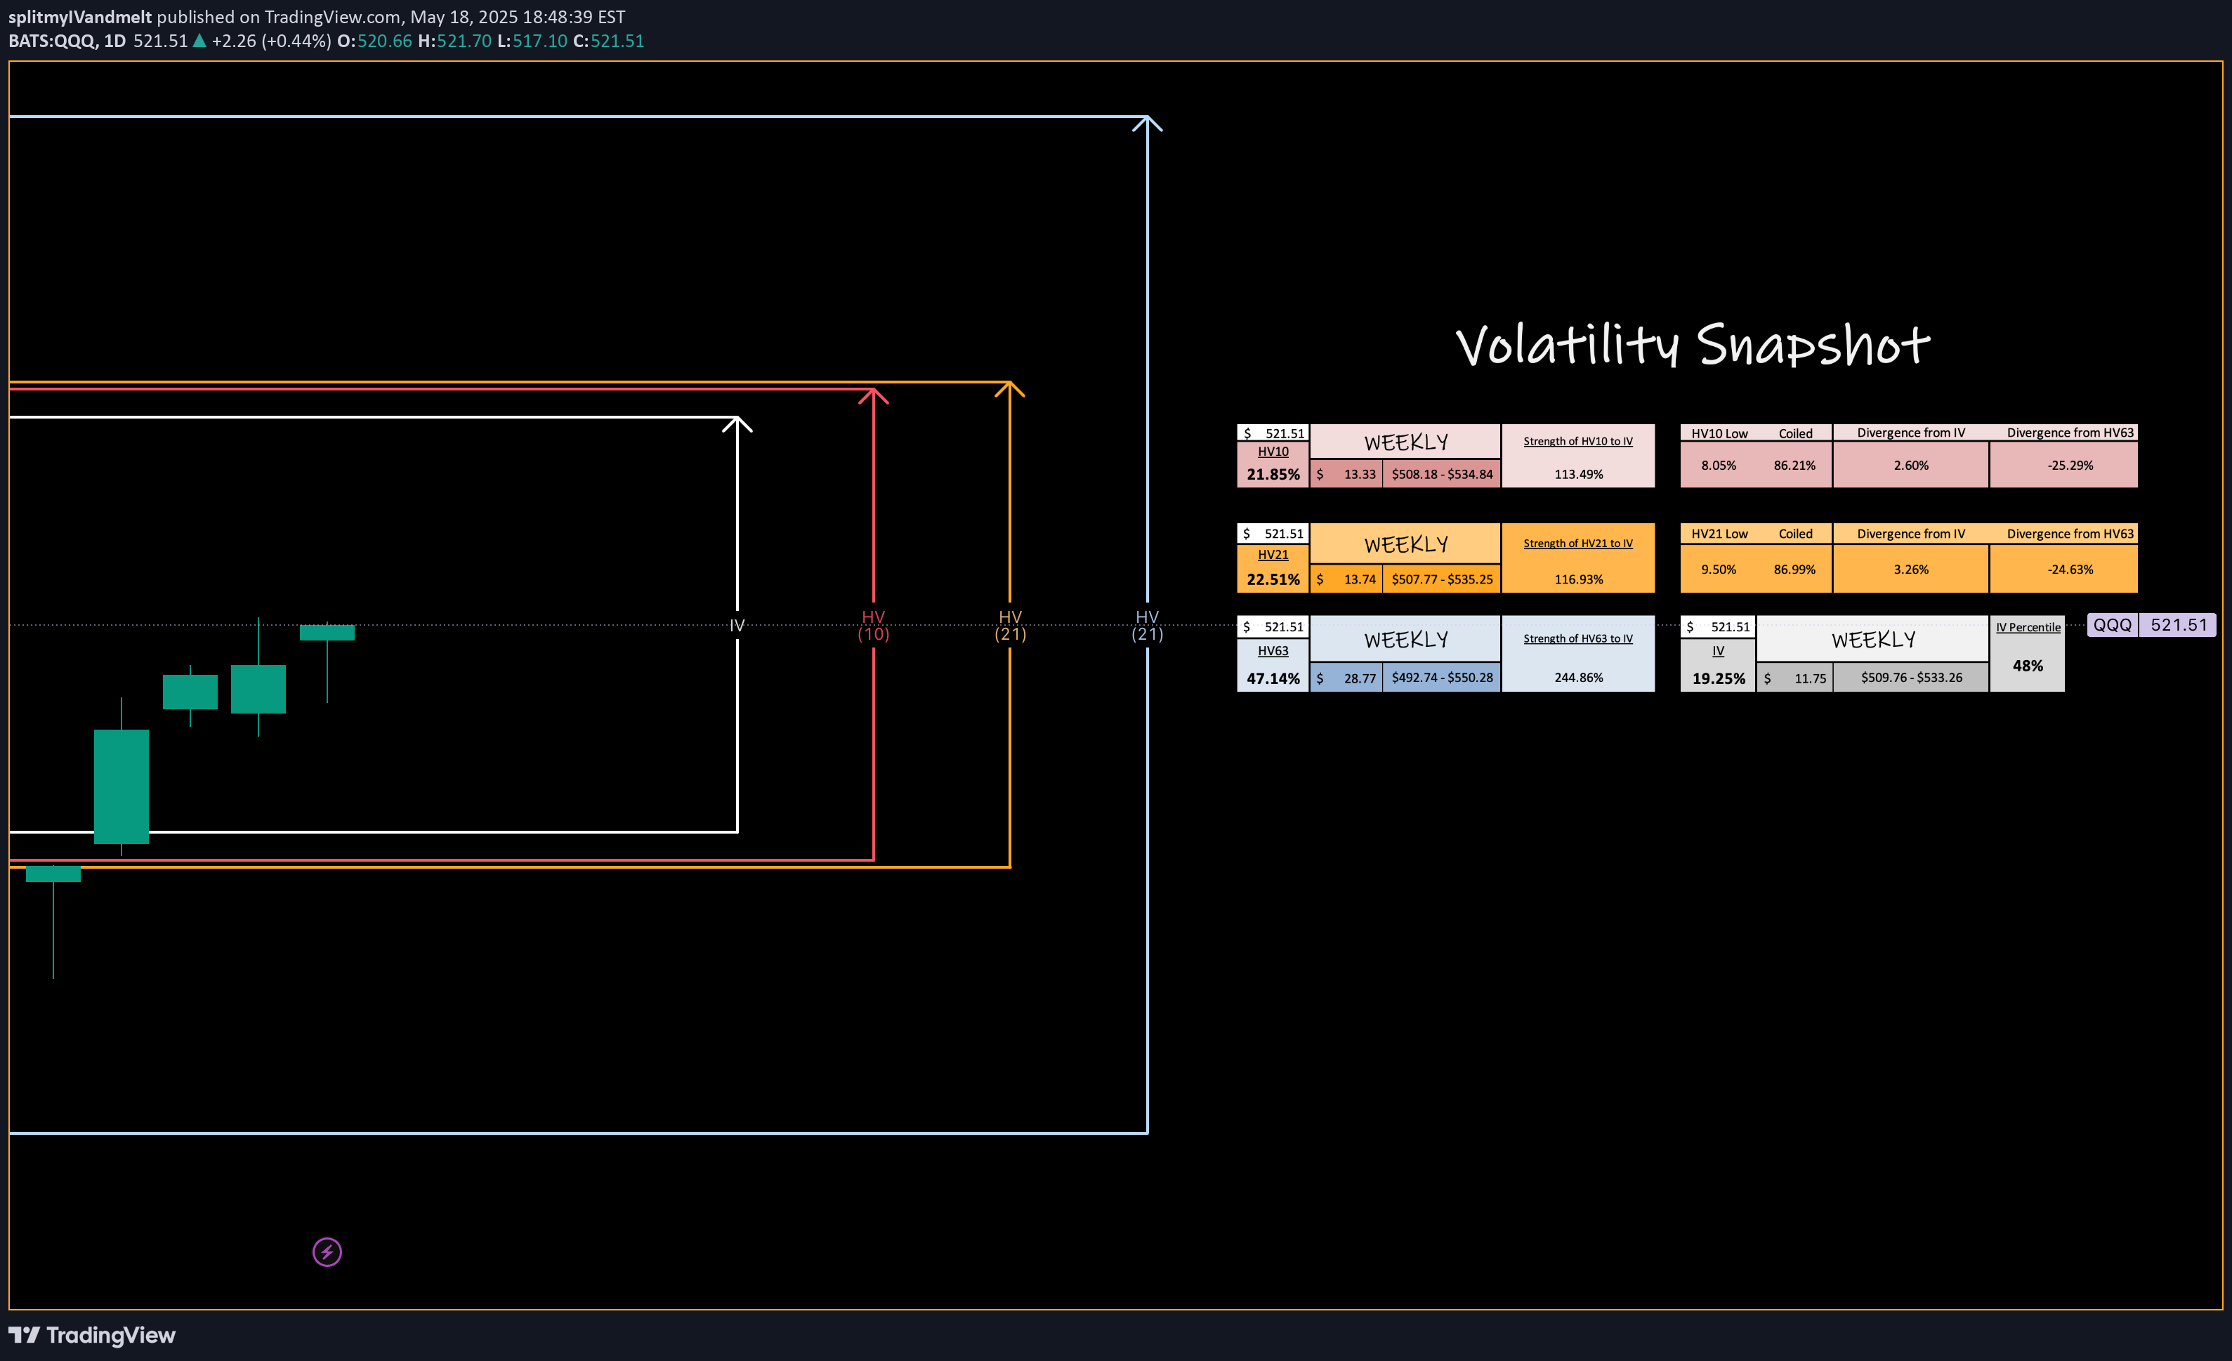This screenshot has width=2232, height=1361.
Task: Open the 'Strength of HV21 to IV' link
Action: 1577,544
